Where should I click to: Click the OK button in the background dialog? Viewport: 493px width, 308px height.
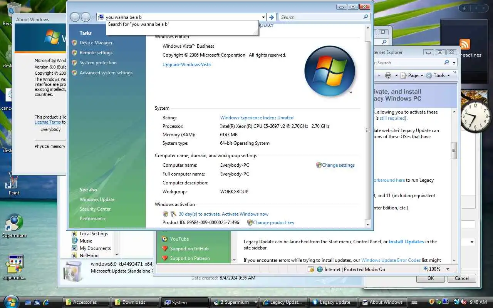click(x=431, y=278)
